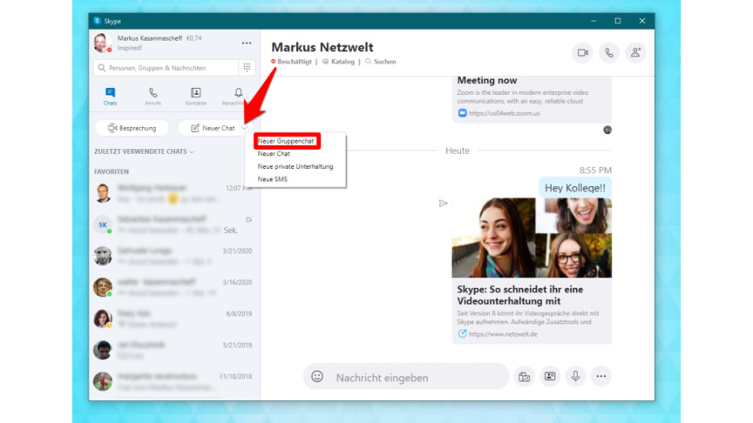Add a person to the conversation
This screenshot has height=423, width=753.
[x=635, y=53]
